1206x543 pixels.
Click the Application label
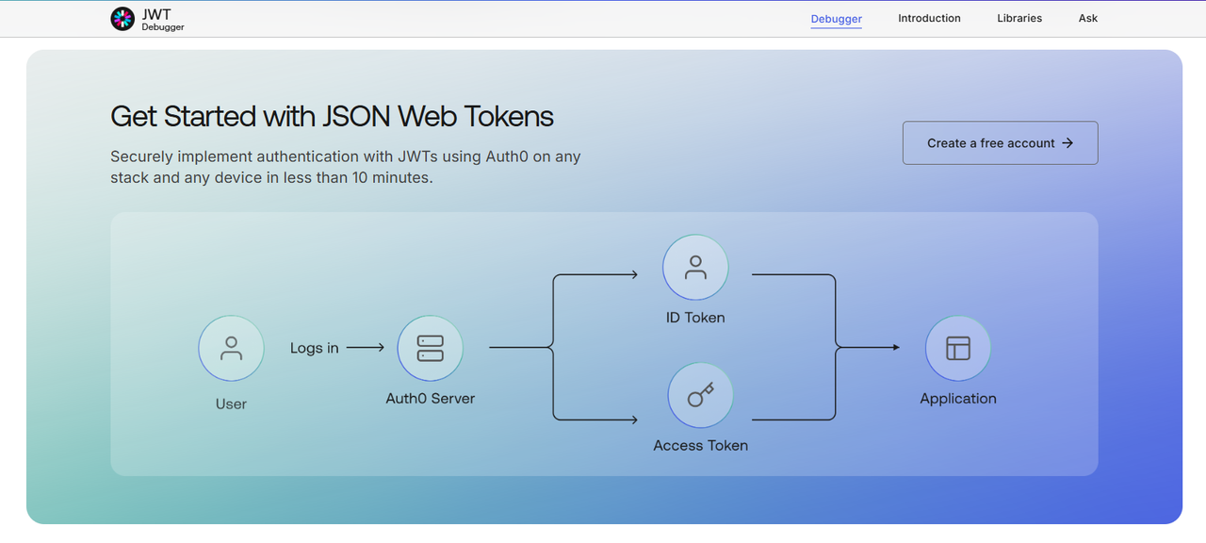click(958, 399)
